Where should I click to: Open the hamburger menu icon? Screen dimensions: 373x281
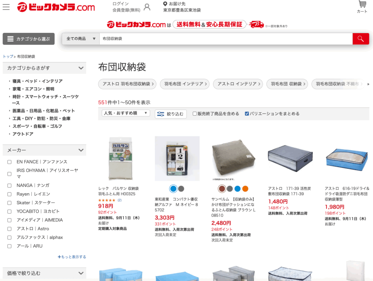6,7
